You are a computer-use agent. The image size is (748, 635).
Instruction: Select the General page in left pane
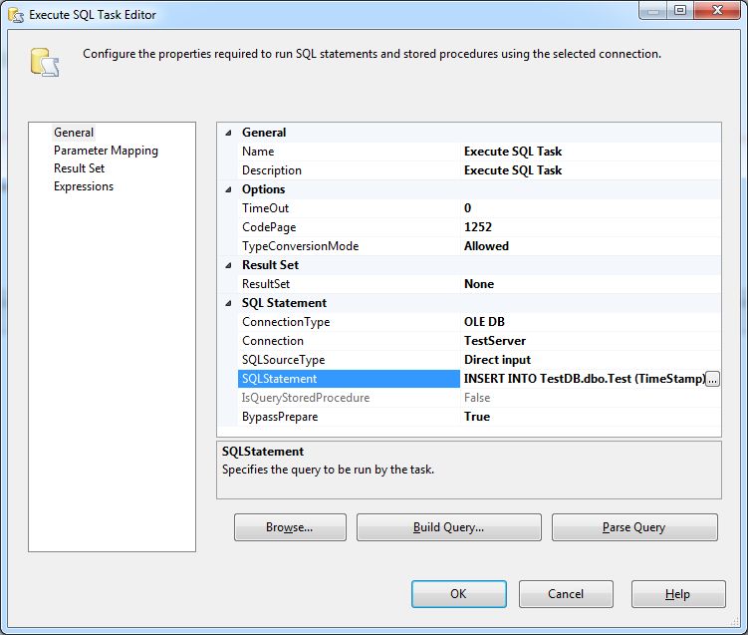(x=74, y=133)
